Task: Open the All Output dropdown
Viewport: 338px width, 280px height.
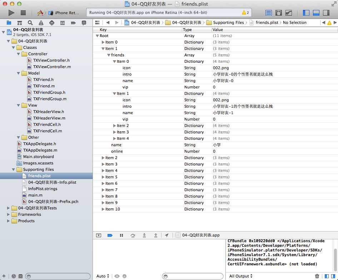Action: 241,276
